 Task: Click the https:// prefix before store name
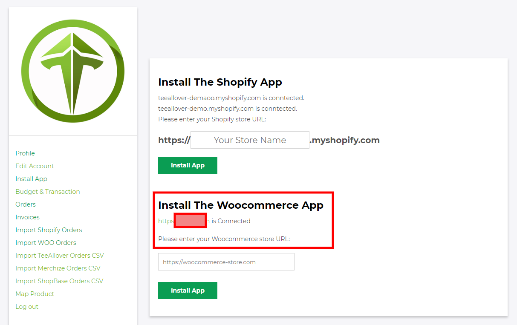(174, 140)
